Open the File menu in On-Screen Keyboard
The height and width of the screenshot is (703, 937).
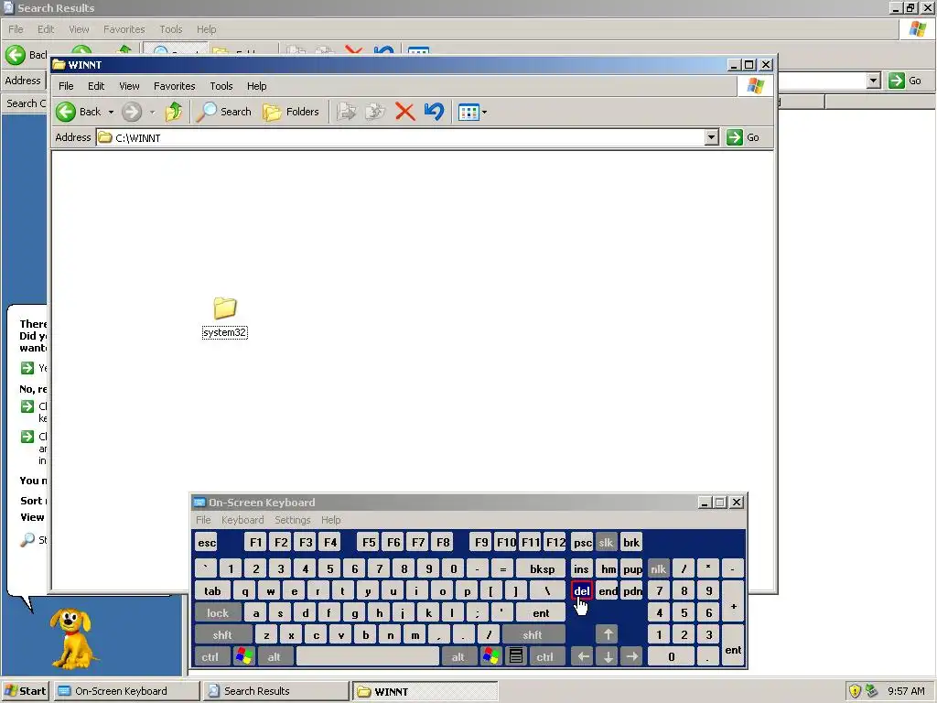(203, 520)
